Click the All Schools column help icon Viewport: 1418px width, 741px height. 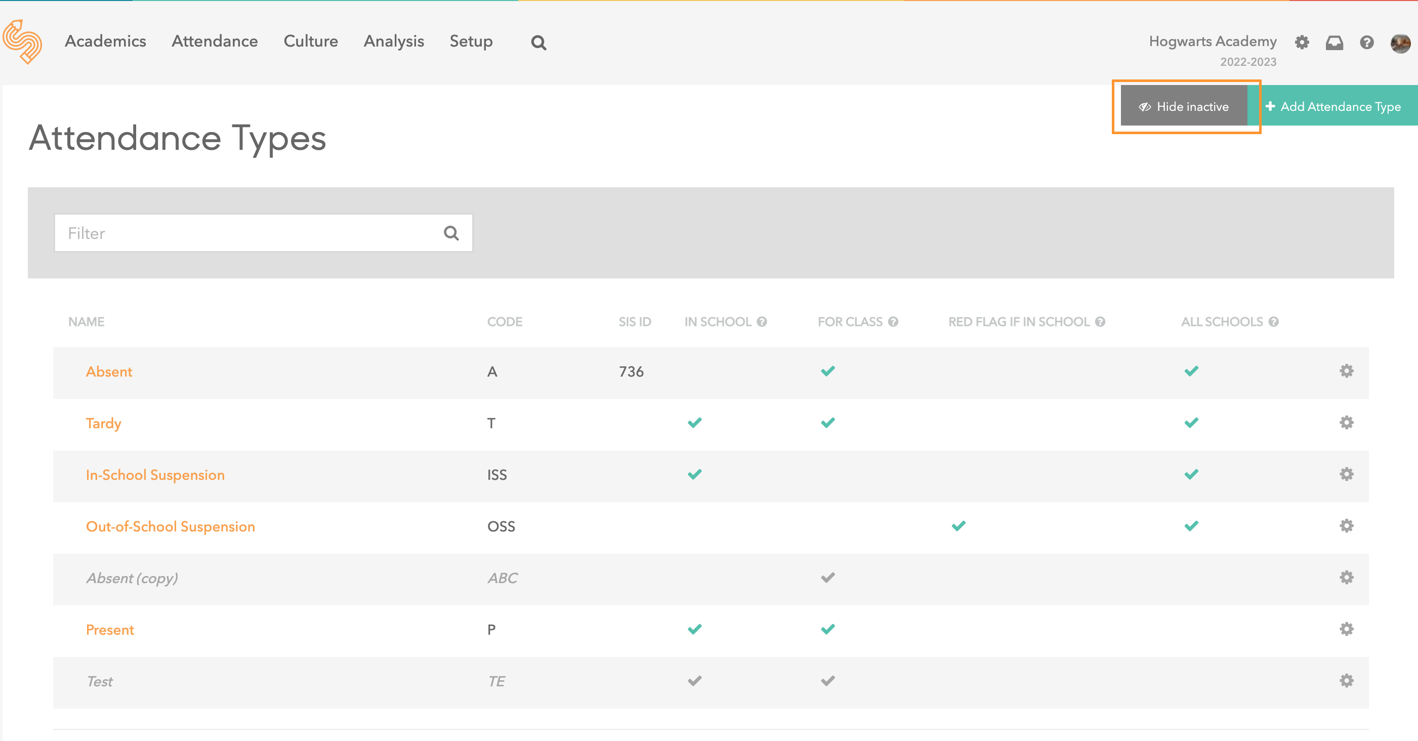pos(1274,321)
